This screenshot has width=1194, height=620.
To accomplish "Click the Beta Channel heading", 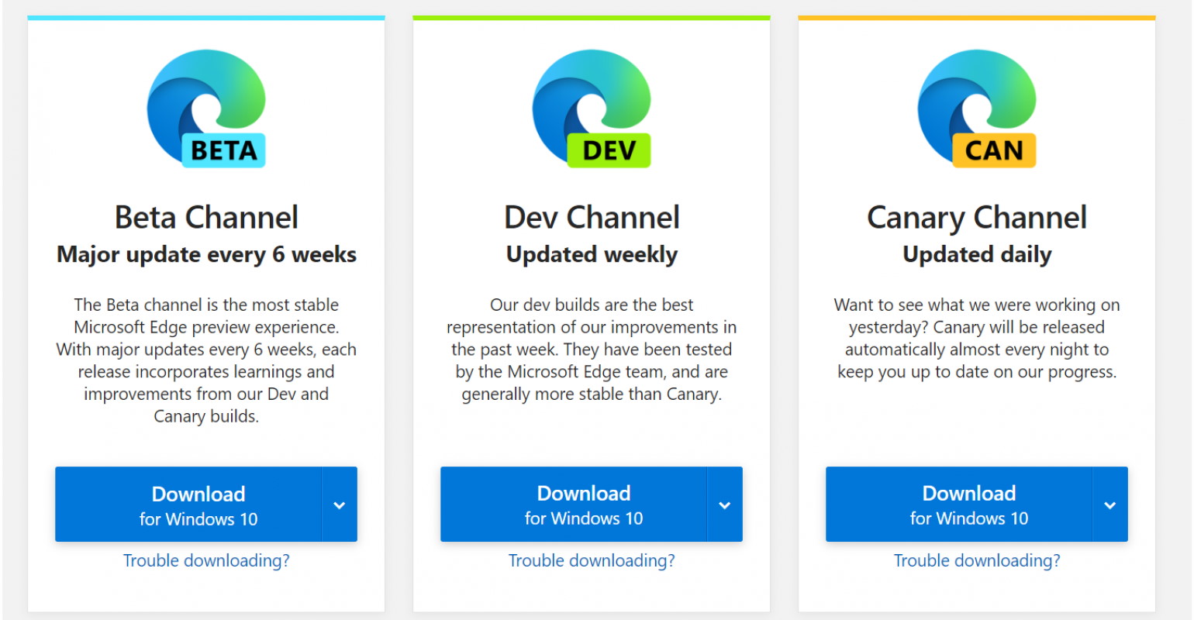I will (206, 218).
